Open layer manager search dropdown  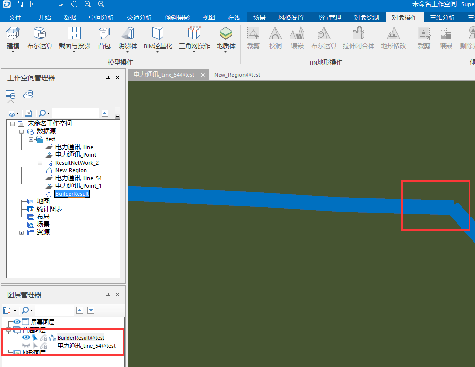(31, 310)
